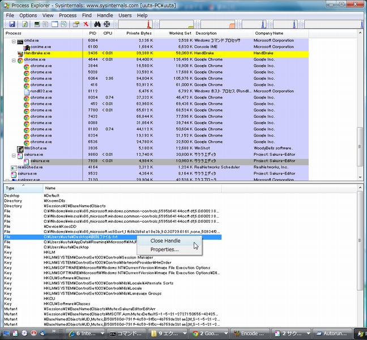Open the Internet Explorer taskbar group
Screen dimensions: 367x340
86,333
